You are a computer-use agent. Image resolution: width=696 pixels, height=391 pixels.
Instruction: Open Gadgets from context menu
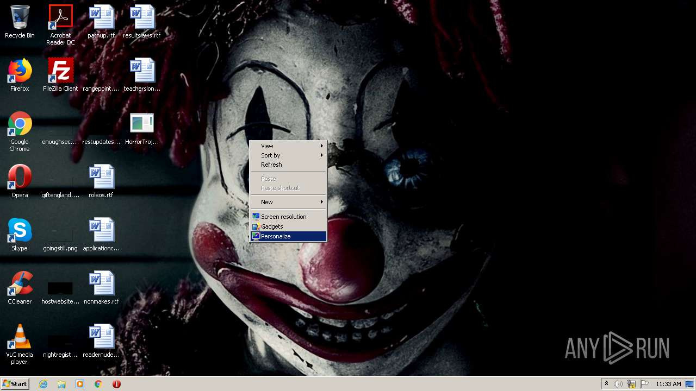coord(288,226)
